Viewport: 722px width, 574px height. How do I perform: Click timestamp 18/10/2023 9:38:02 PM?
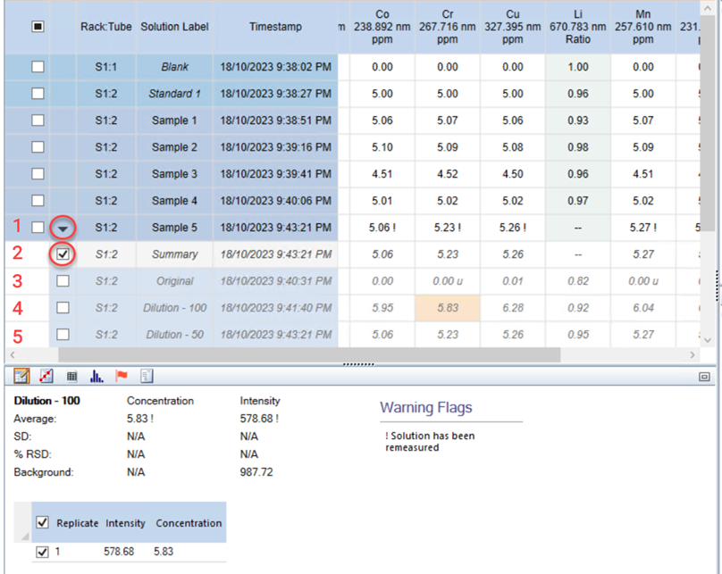pos(275,67)
